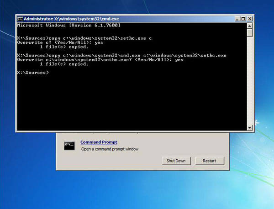The width and height of the screenshot is (274, 209).
Task: Maximize the cmd.exe console window
Action: [x=243, y=19]
